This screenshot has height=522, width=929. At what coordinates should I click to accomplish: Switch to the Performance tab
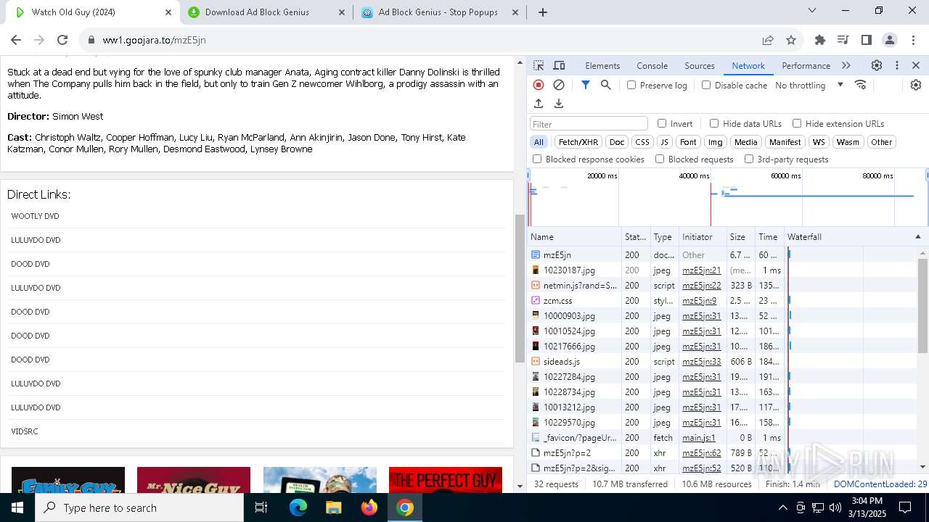(806, 65)
